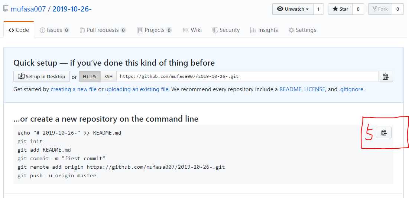This screenshot has height=198, width=409.
Task: Copy the command line setup commands
Action: tap(384, 133)
